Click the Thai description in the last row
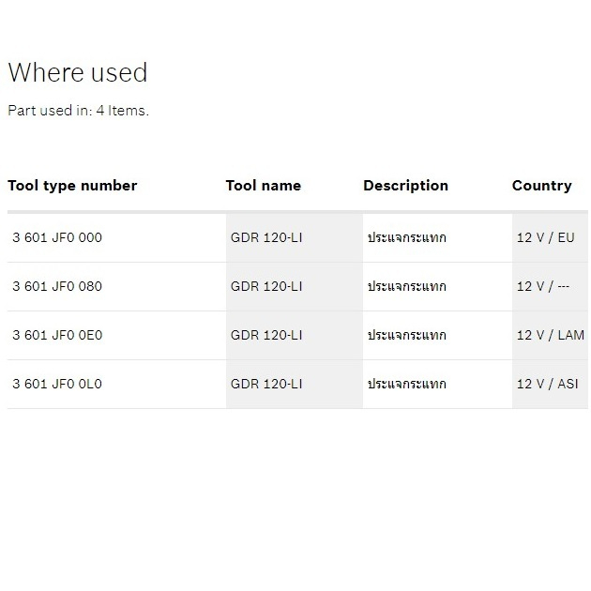The image size is (591, 591). [407, 385]
